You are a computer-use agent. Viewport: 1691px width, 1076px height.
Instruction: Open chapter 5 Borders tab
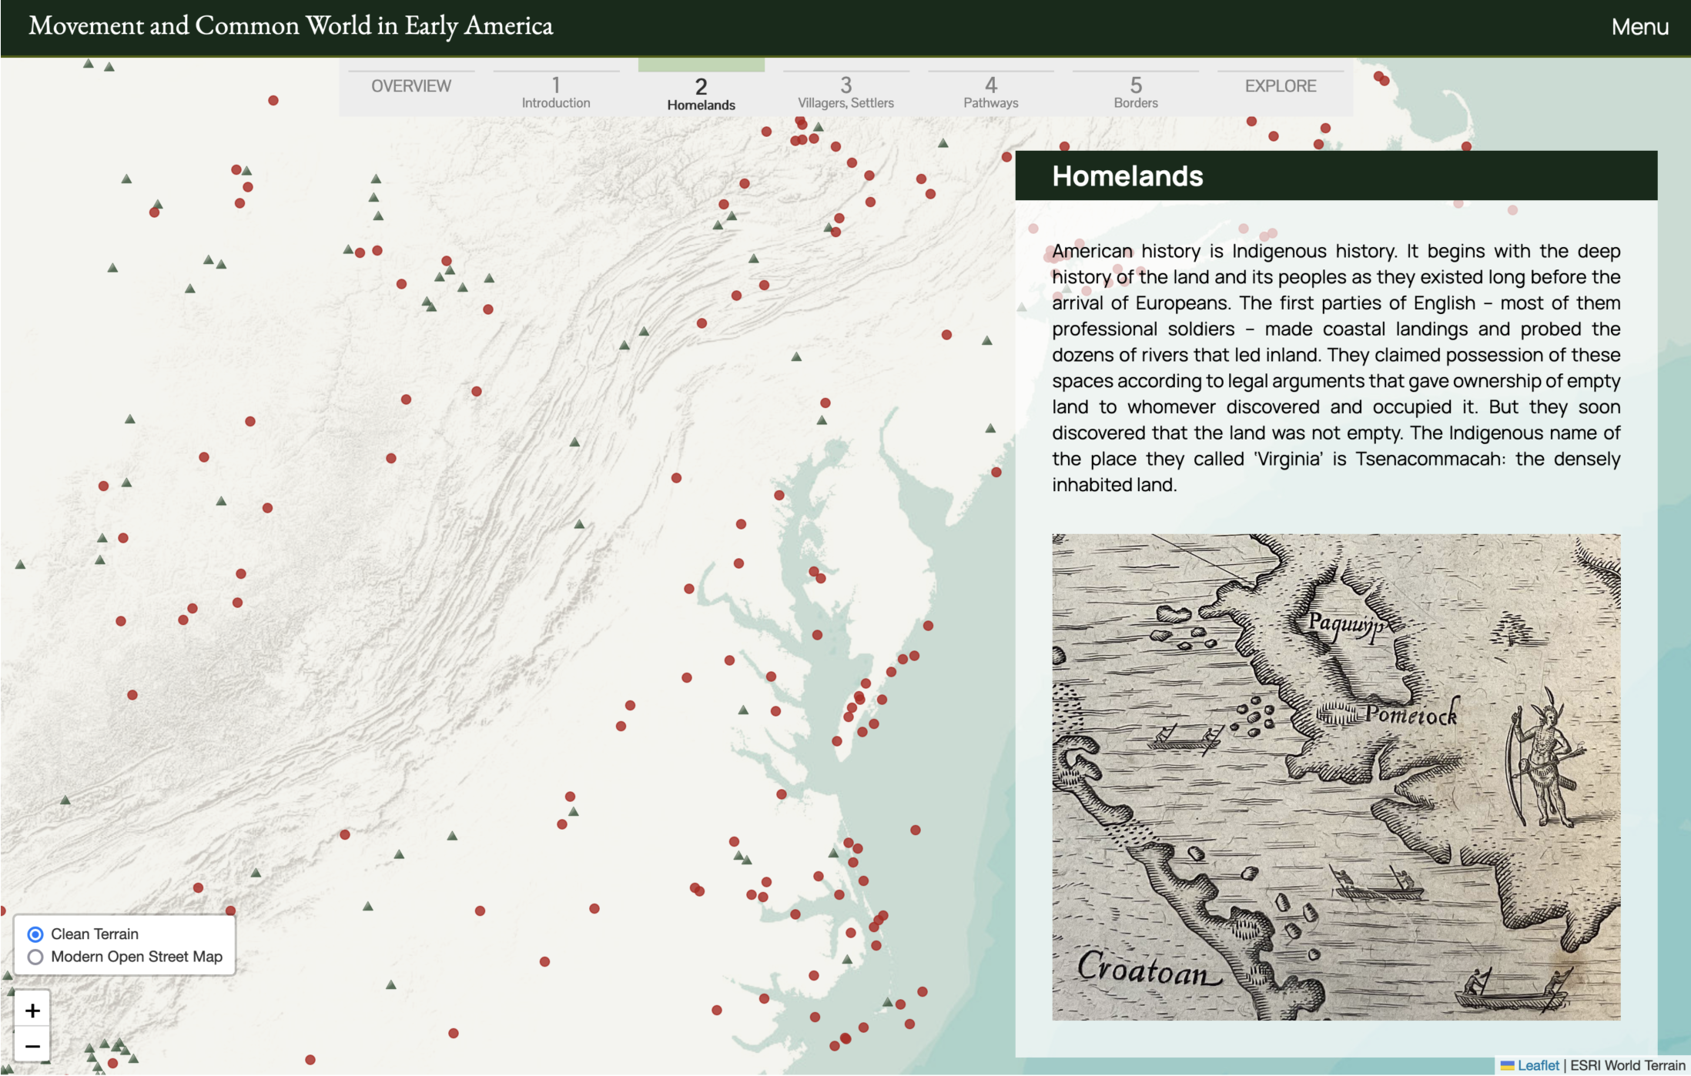pos(1135,92)
